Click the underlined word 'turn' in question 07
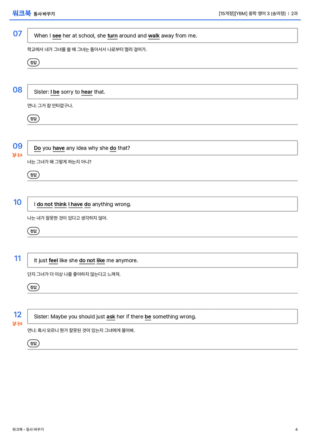Viewport: 310px width, 438px height. [113, 36]
